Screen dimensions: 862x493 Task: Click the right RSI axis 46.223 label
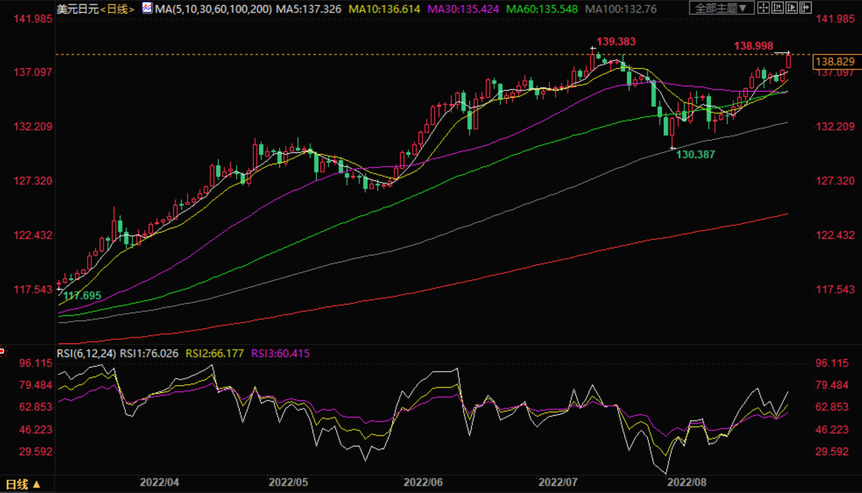(x=832, y=430)
